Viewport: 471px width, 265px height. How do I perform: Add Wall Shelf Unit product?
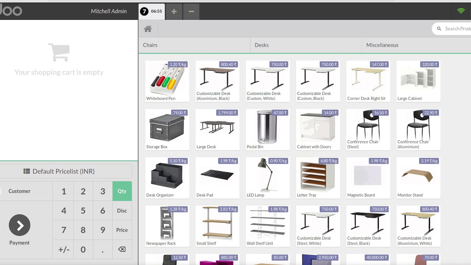coord(268,226)
